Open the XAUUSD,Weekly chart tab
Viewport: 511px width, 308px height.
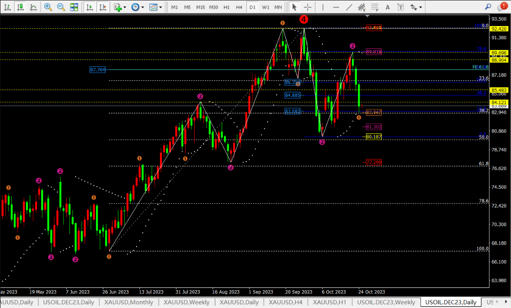click(186, 302)
